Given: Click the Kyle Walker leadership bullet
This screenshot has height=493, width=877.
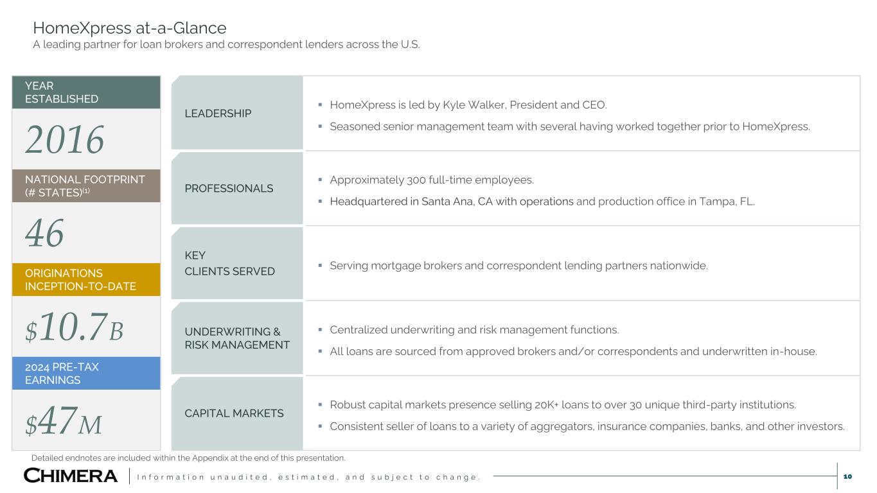Looking at the screenshot, I should pyautogui.click(x=468, y=105).
